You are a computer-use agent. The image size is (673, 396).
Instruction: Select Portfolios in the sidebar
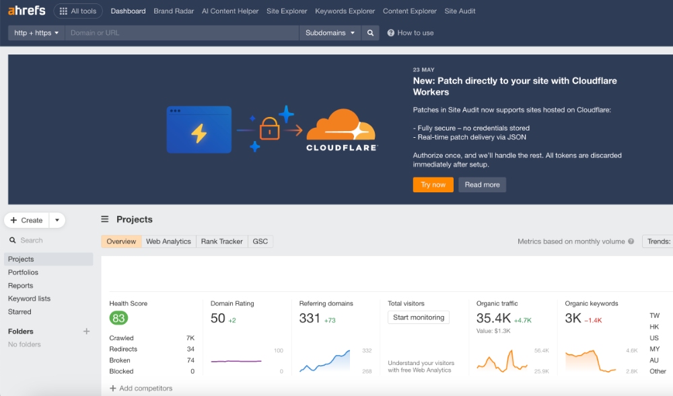(23, 272)
